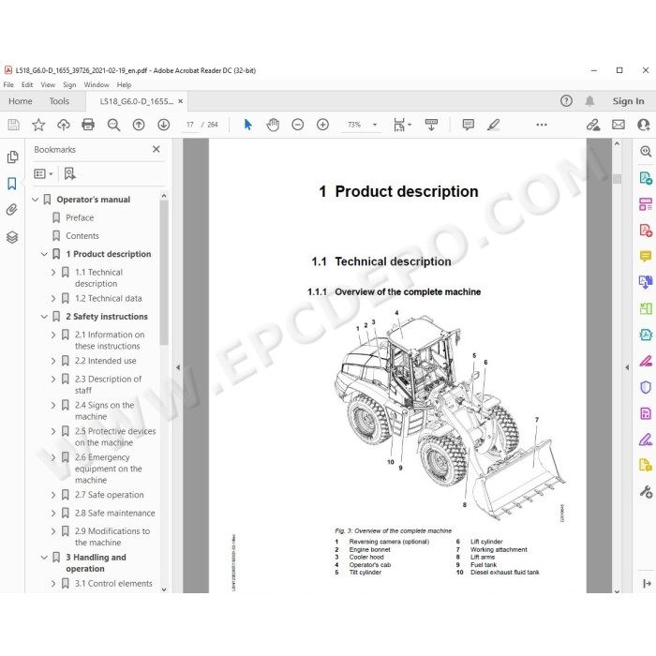The height and width of the screenshot is (656, 656).
Task: Click the scrolling mode keyboard icon
Action: [x=431, y=125]
